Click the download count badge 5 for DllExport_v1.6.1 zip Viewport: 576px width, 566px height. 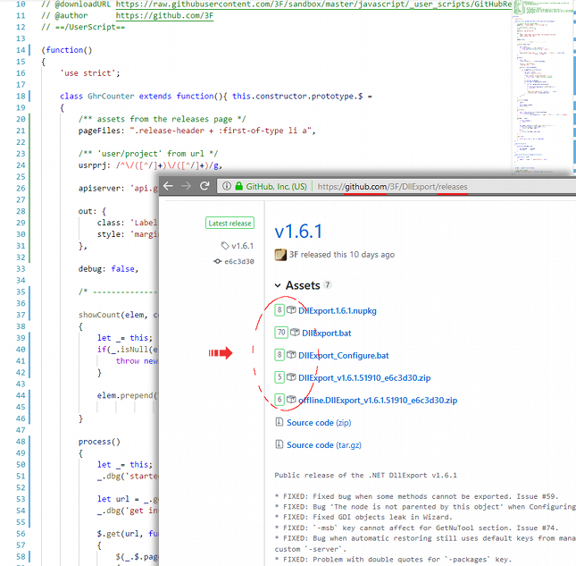pos(280,377)
